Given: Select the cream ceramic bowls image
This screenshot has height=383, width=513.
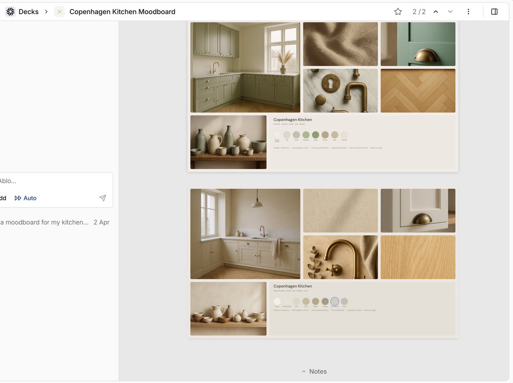Looking at the screenshot, I should point(228,309).
